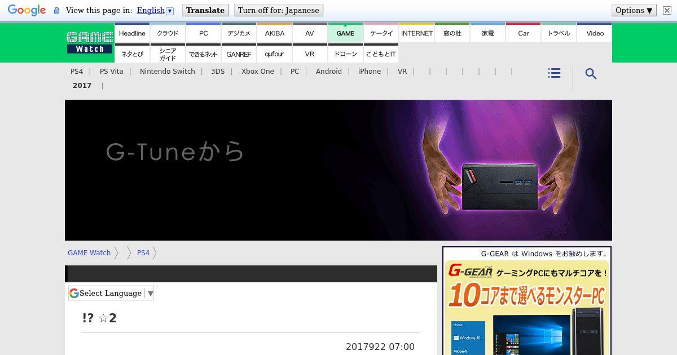Close the Google Translate bar
Viewport: 677px width, 355px height.
[x=667, y=10]
